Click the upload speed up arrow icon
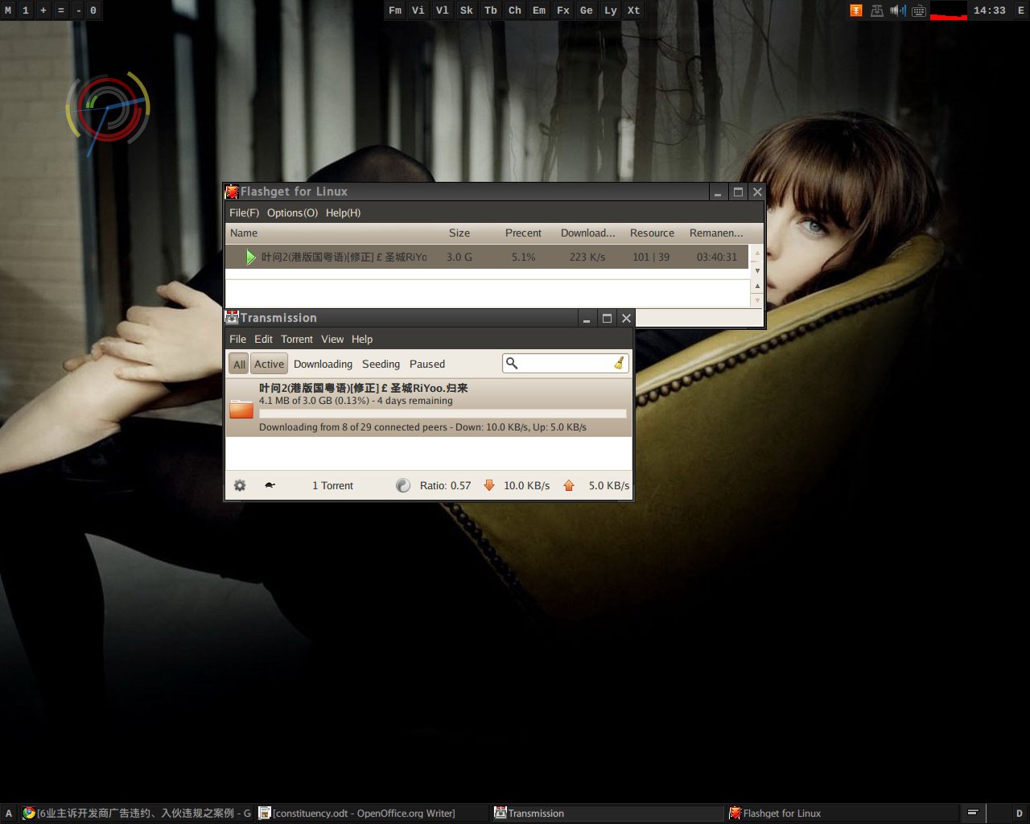The width and height of the screenshot is (1030, 824). [x=569, y=485]
